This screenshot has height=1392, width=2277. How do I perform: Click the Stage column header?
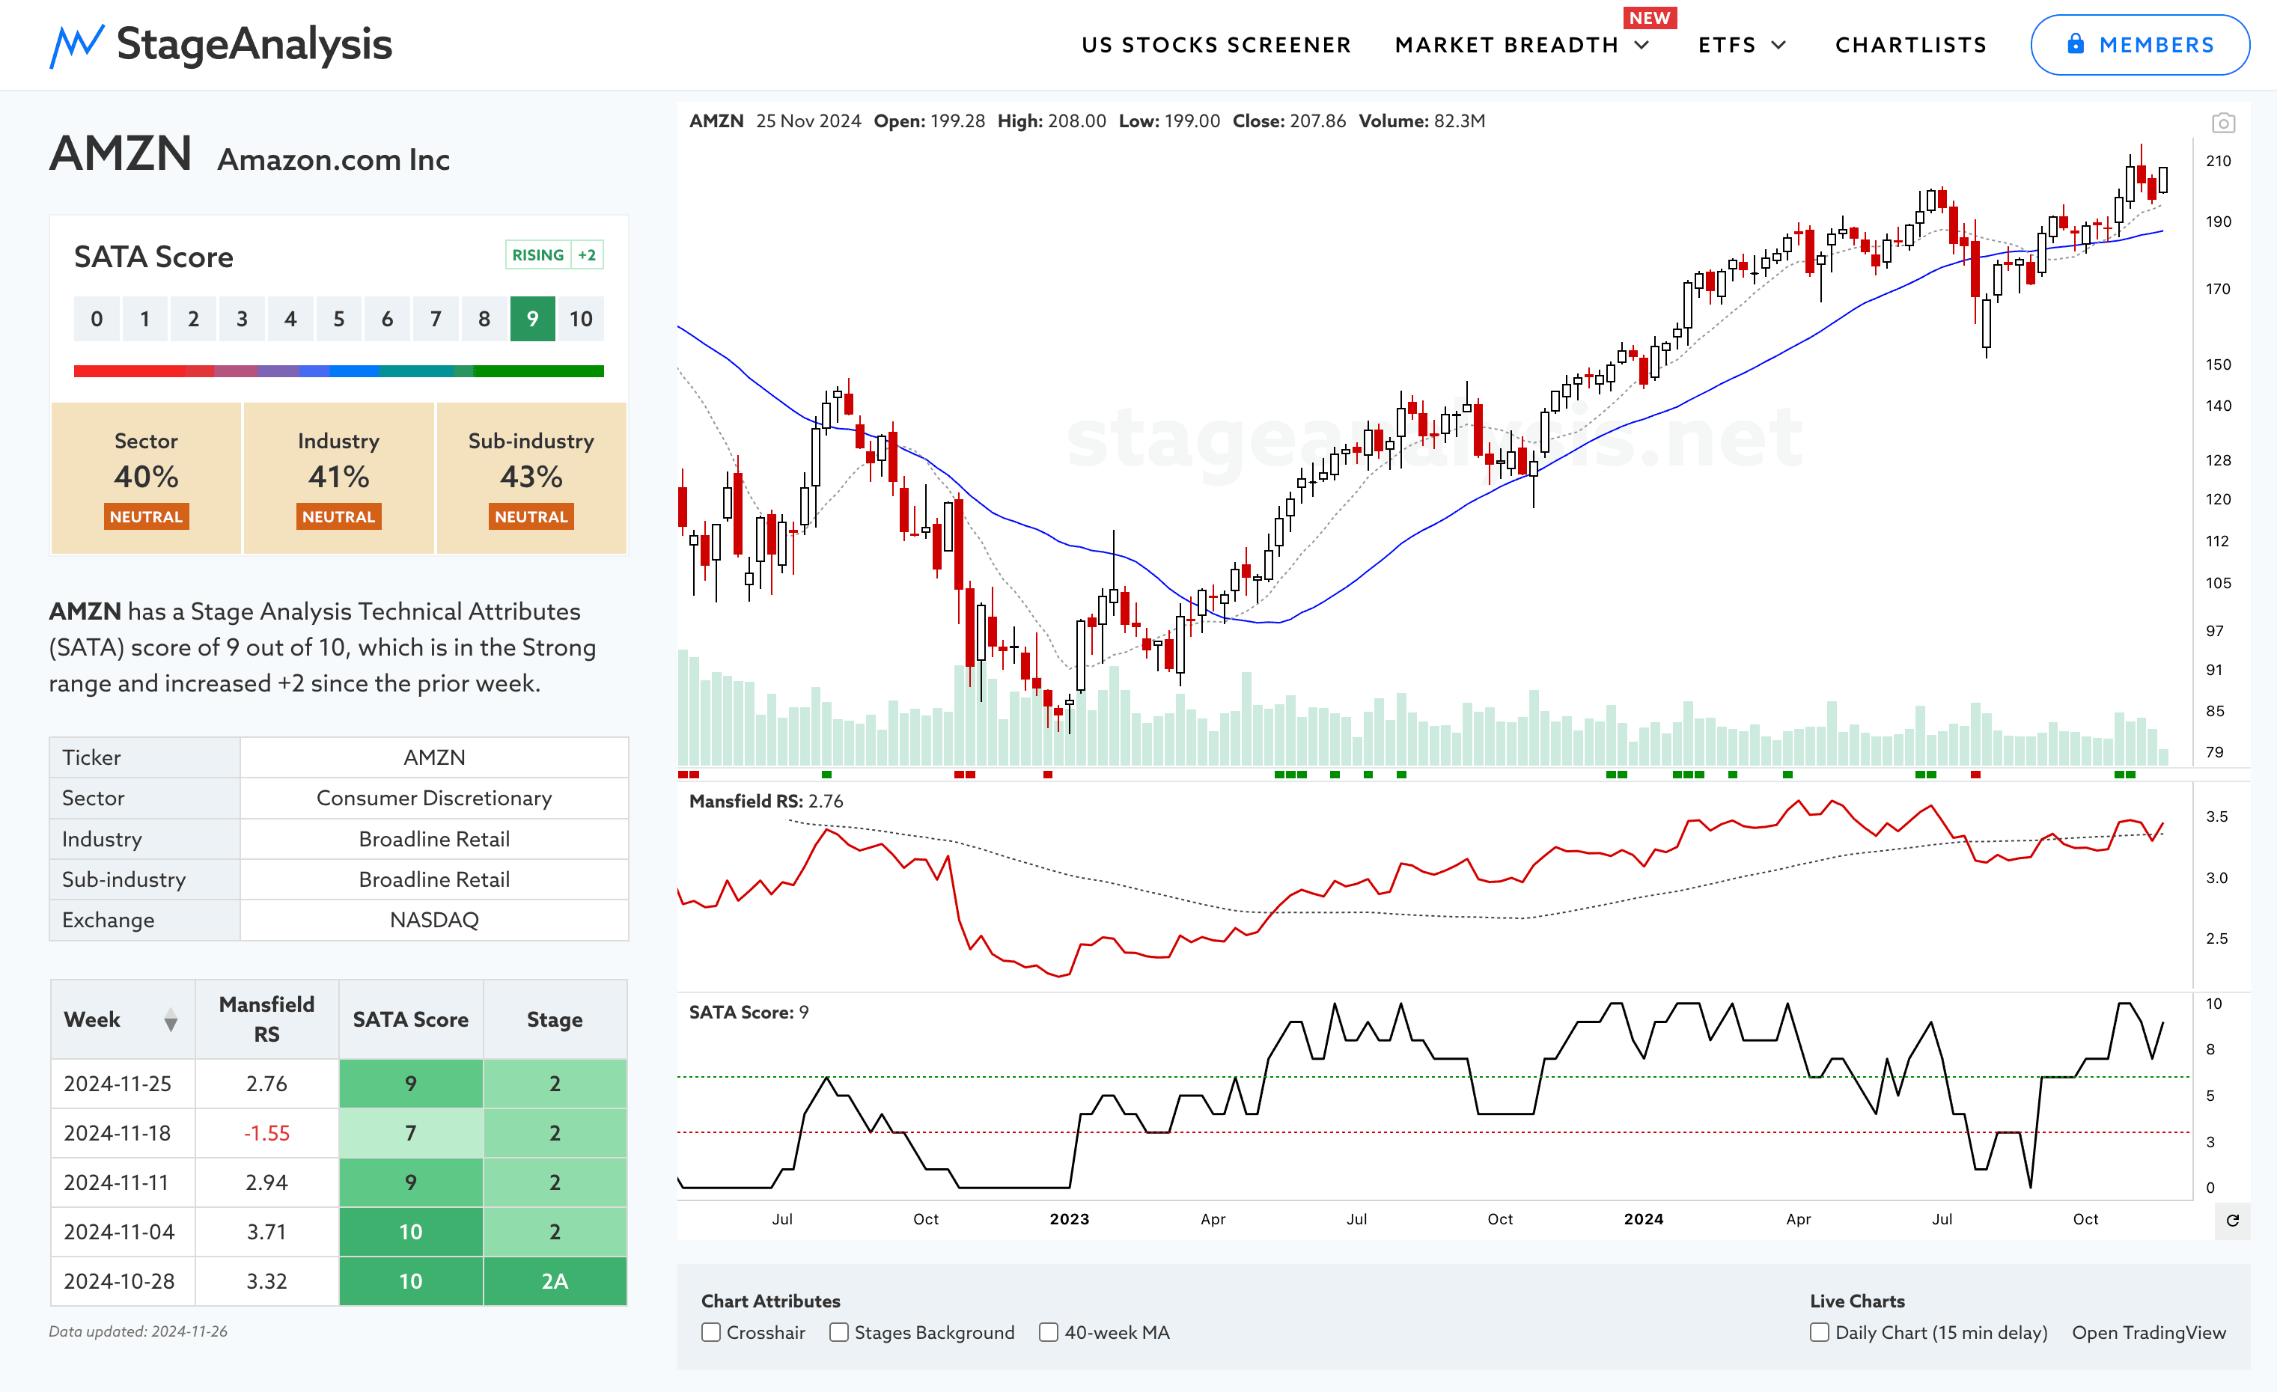(555, 1019)
